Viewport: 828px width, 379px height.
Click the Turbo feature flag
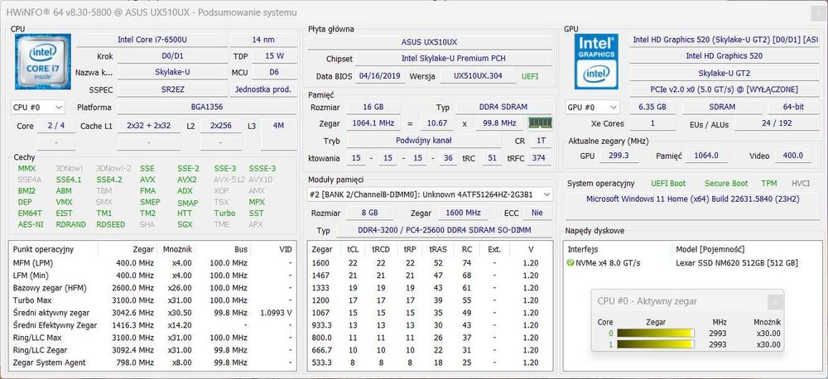(x=224, y=213)
